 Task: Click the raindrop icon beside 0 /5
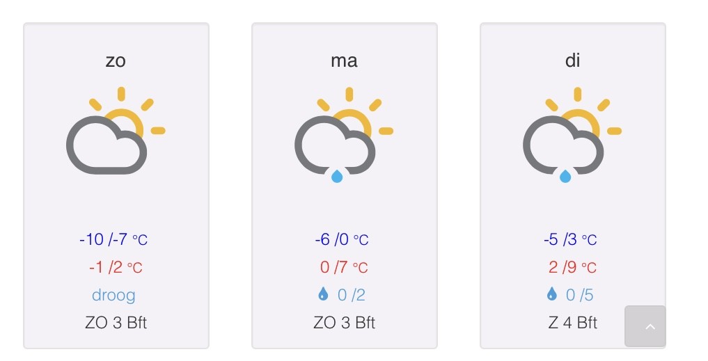(x=551, y=295)
